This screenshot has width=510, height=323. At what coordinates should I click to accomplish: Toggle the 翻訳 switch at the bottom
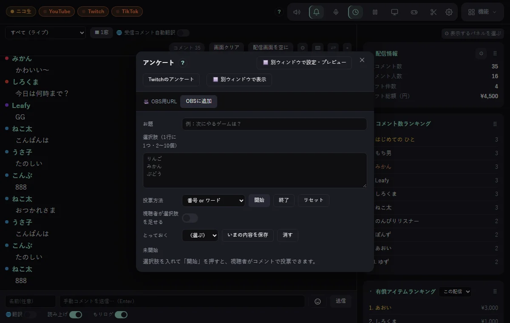pos(30,314)
